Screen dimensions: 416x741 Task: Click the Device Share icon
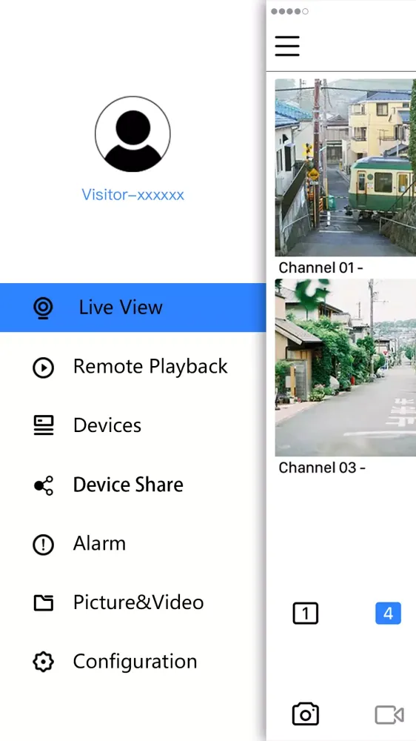point(44,485)
